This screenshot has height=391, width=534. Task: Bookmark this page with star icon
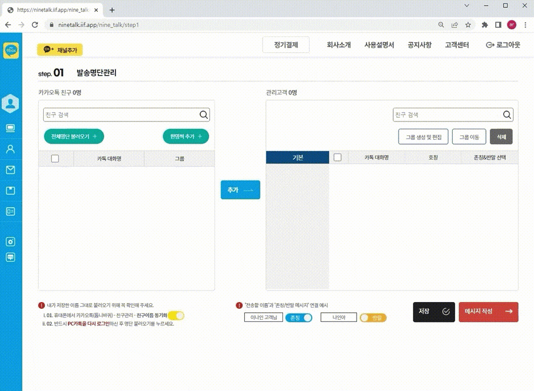tap(468, 25)
